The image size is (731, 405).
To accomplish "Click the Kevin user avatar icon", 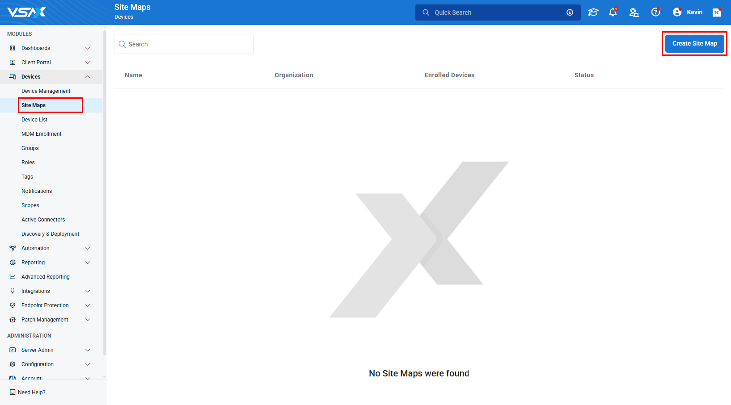I will click(x=677, y=12).
